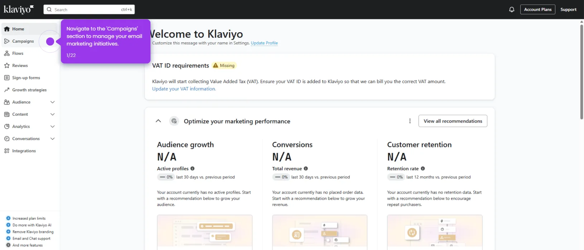
Task: Click the Update Profile link
Action: pyautogui.click(x=264, y=43)
